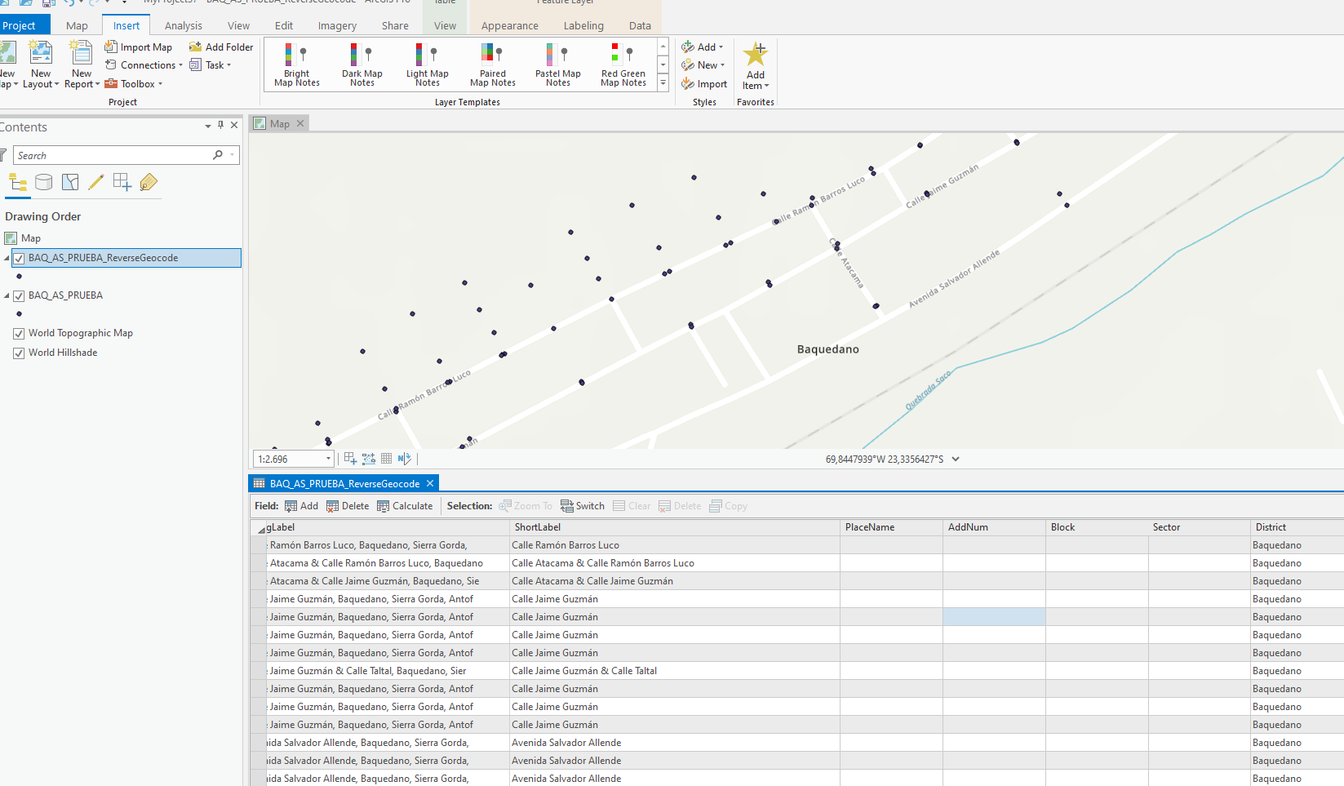Click the Import Map icon
This screenshot has height=786, width=1344.
click(112, 47)
